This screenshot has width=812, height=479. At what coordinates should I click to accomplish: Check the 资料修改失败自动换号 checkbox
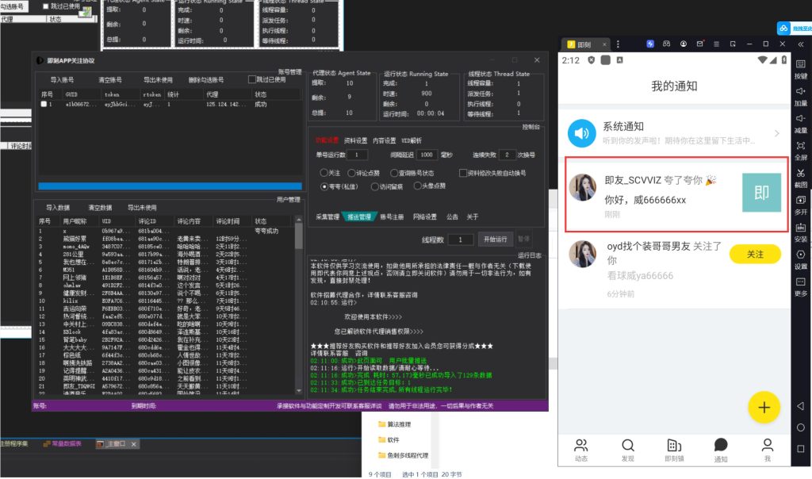click(462, 172)
